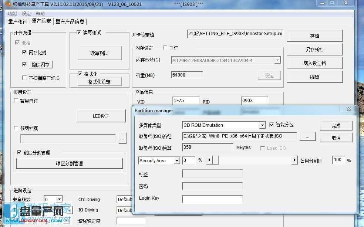Image resolution: width=364 pixels, height=227 pixels.
Task: Click the 读写测试 button
Action: (x=99, y=53)
